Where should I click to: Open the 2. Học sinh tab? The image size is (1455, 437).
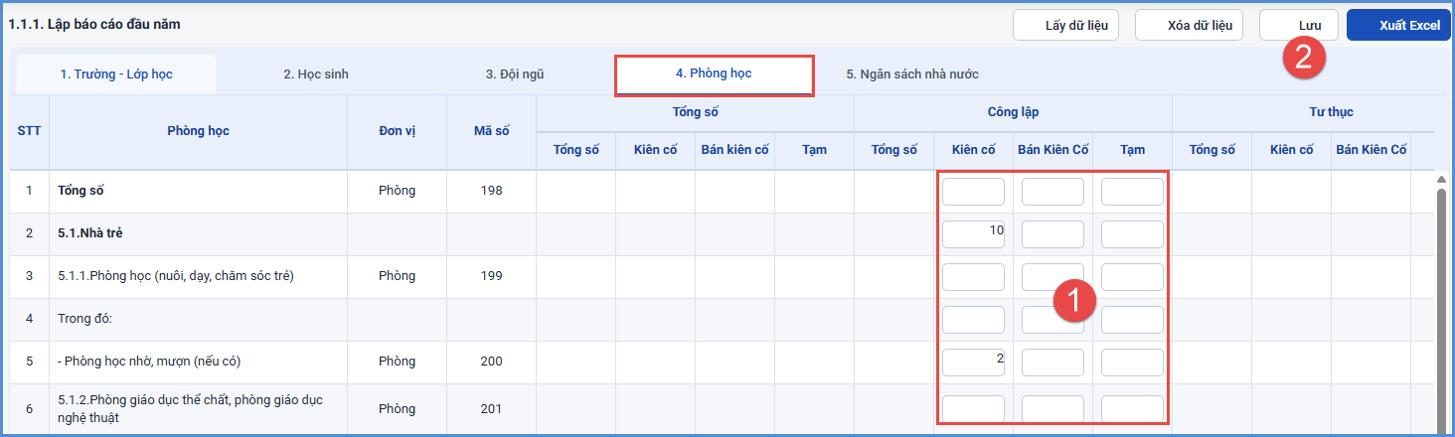pyautogui.click(x=316, y=74)
